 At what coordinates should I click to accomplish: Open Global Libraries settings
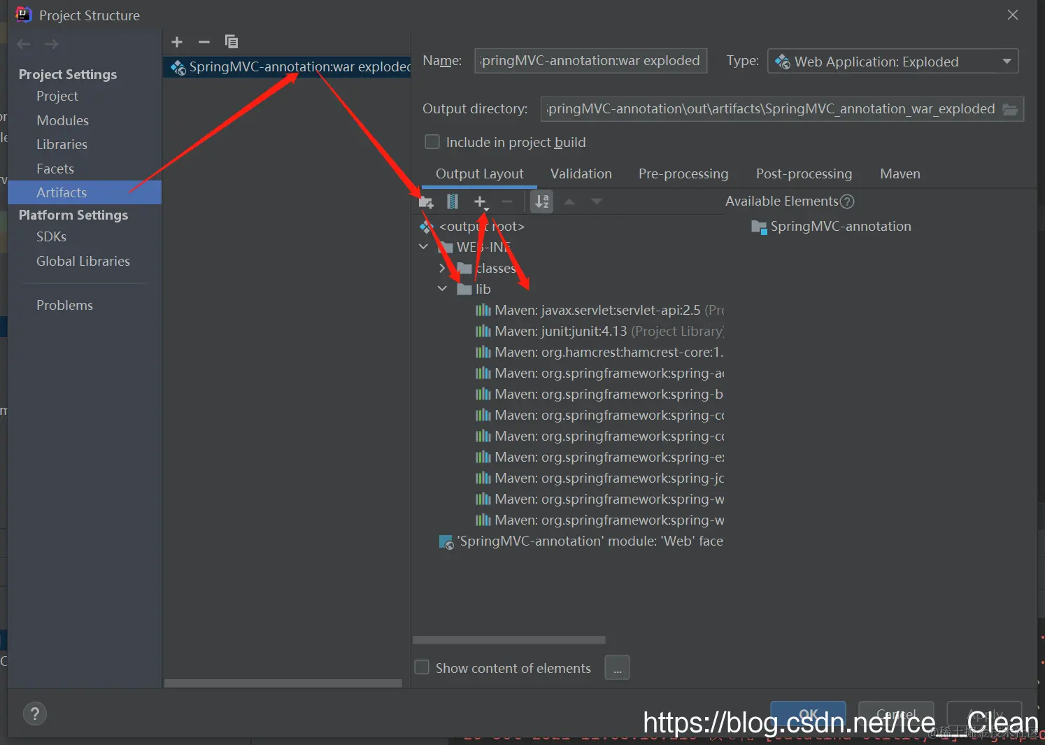[85, 261]
